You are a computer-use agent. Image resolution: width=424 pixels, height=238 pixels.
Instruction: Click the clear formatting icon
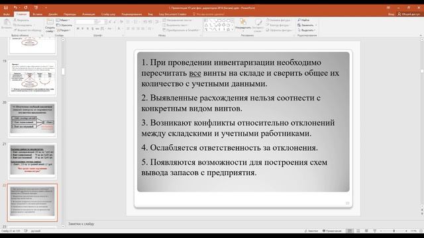coord(121,22)
